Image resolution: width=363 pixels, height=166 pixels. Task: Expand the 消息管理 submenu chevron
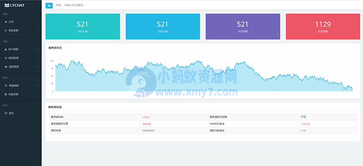click(x=37, y=67)
